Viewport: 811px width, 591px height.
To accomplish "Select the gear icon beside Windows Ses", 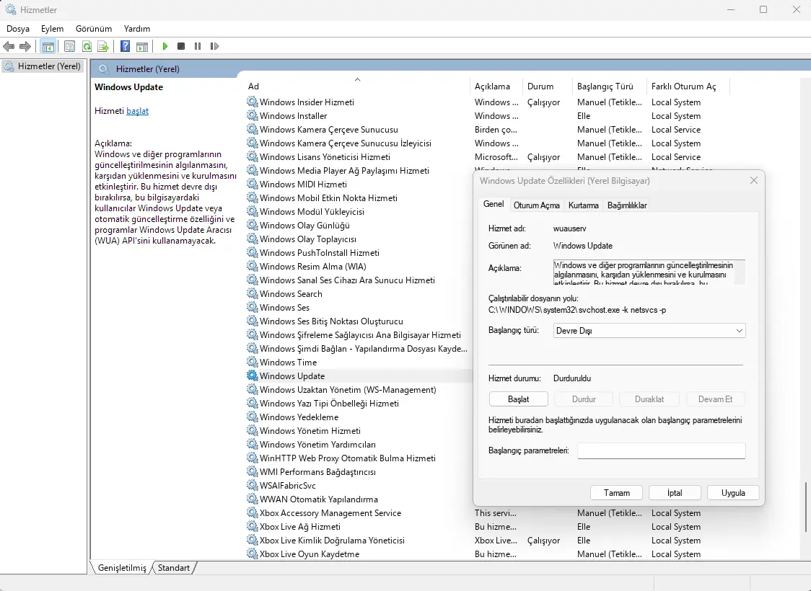I will pyautogui.click(x=253, y=307).
